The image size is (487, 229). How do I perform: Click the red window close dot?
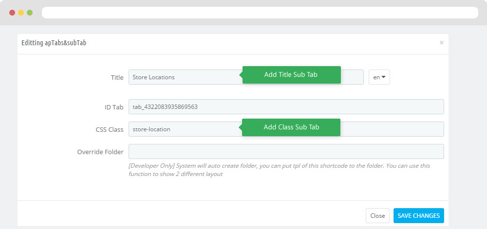tap(12, 13)
